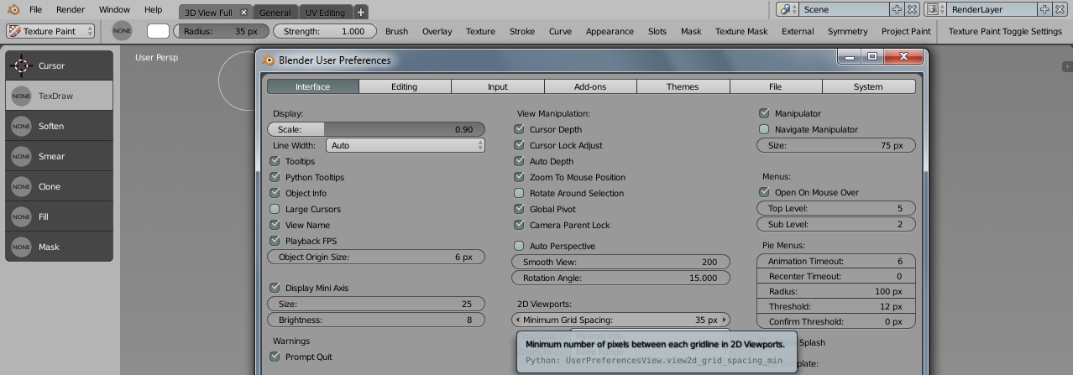
Task: Delete the Scene with X icon
Action: coord(912,10)
